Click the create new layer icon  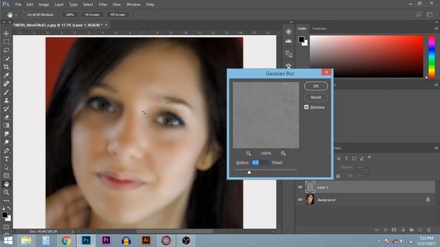click(420, 230)
